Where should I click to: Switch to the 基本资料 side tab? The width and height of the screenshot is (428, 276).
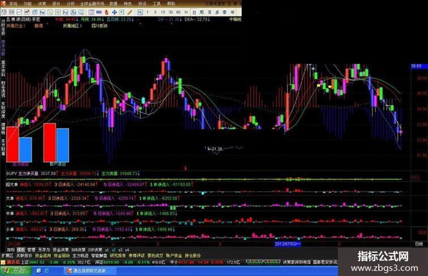tap(3, 68)
